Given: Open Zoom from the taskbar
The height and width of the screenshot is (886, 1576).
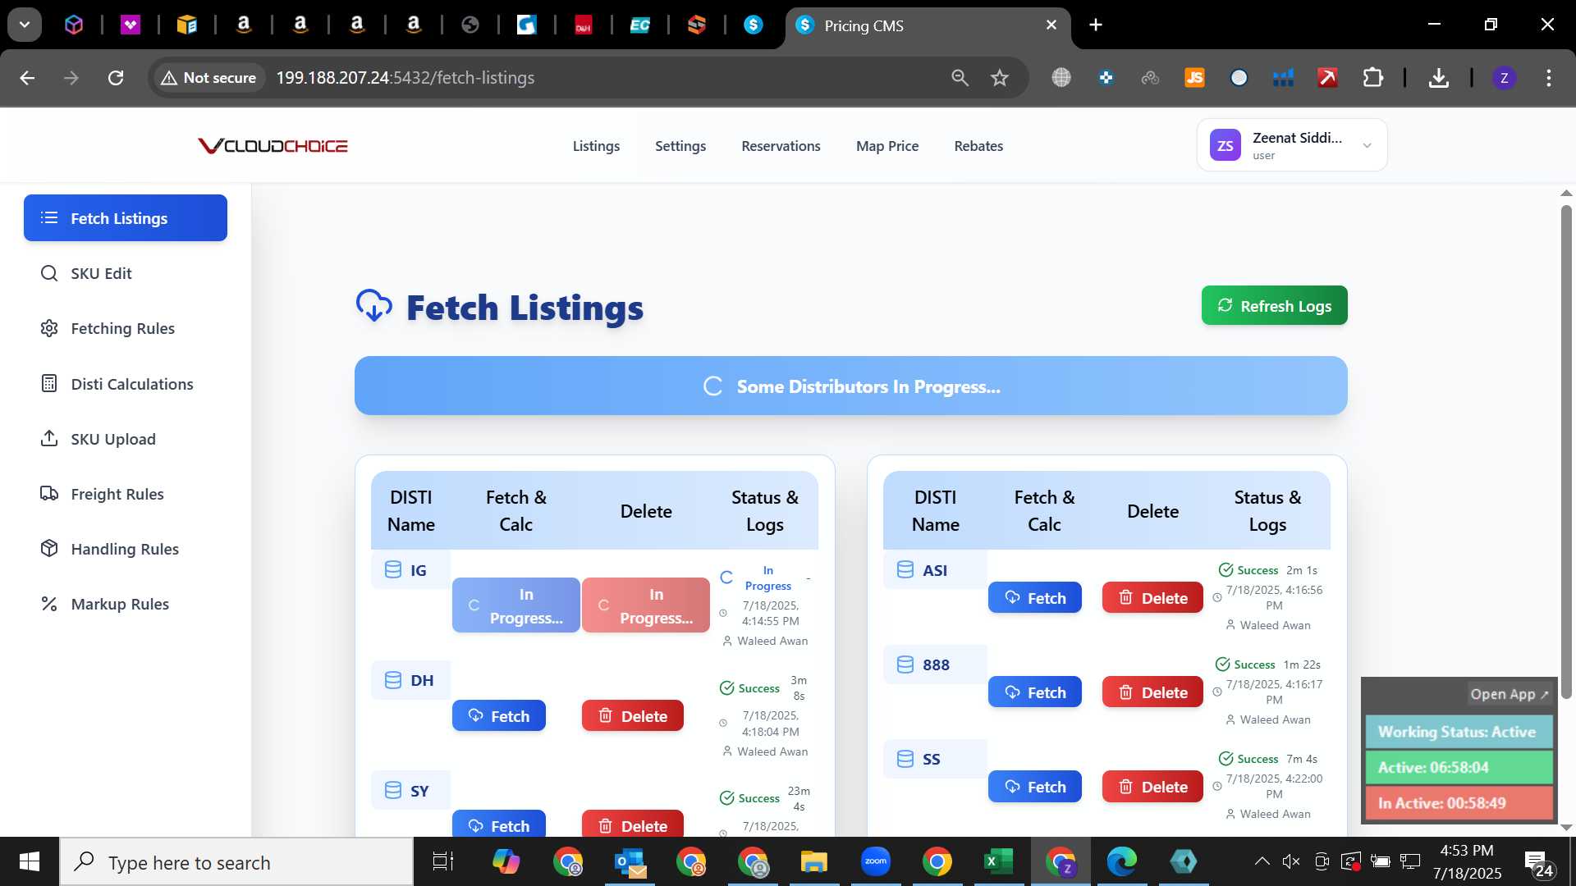Looking at the screenshot, I should [x=876, y=861].
